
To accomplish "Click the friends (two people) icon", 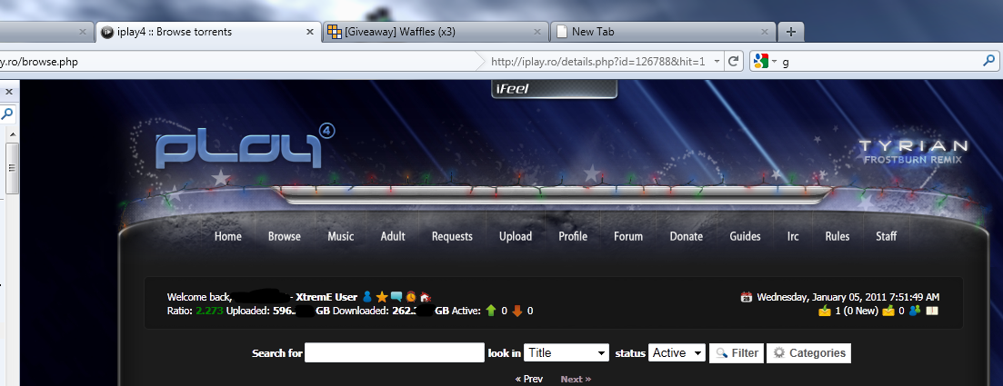I will [x=915, y=312].
